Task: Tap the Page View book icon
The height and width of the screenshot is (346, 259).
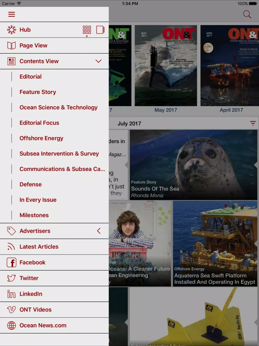Action: point(12,45)
